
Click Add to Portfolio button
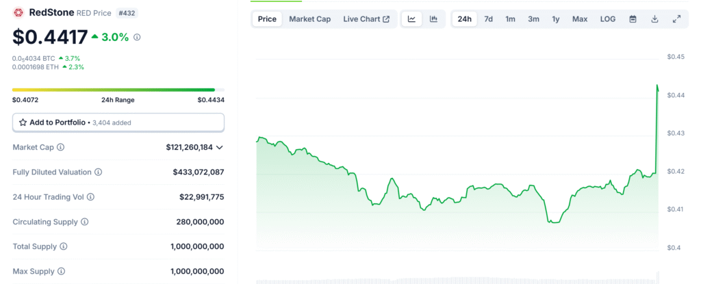[118, 122]
